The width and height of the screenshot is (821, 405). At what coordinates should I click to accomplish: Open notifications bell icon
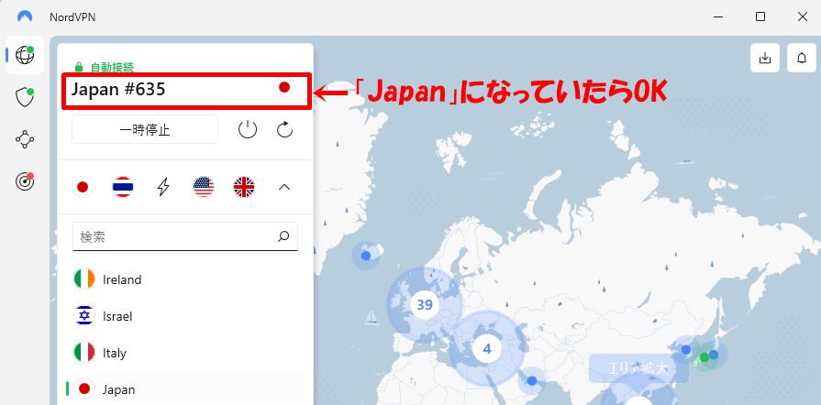pos(802,58)
